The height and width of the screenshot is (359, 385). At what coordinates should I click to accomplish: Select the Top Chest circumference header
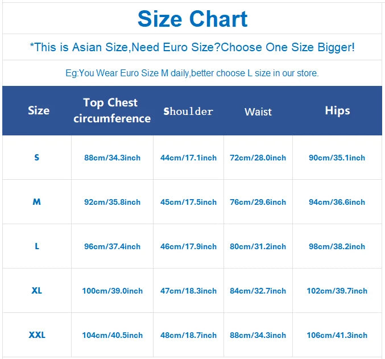[112, 110]
